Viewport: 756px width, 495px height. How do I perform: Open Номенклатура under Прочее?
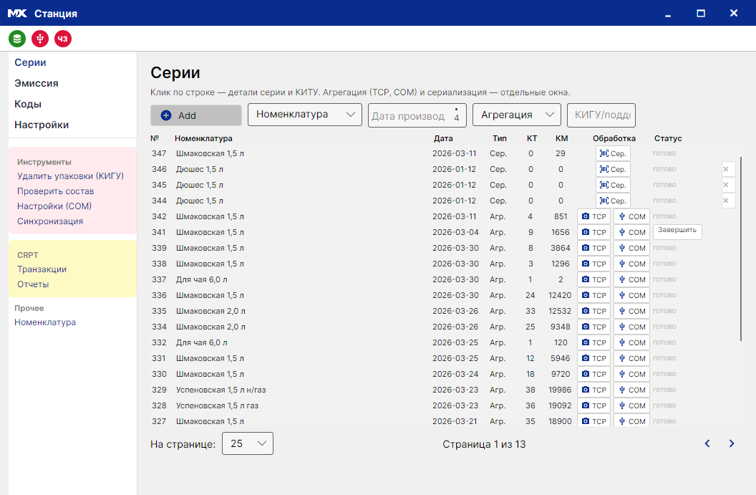tap(45, 322)
